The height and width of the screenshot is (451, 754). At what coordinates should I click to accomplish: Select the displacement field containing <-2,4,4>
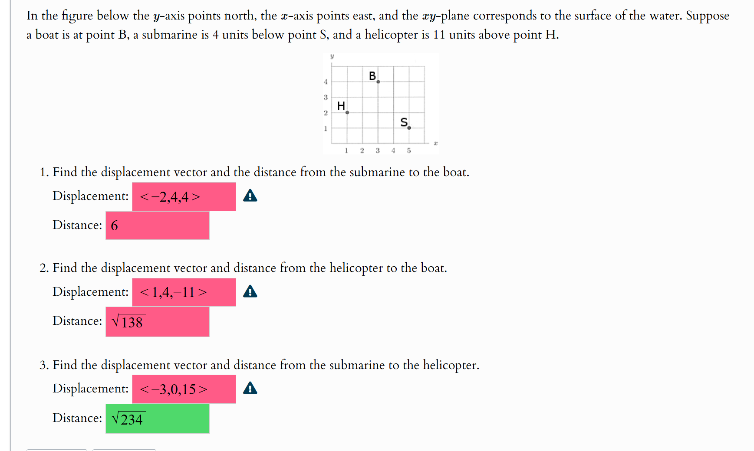184,196
